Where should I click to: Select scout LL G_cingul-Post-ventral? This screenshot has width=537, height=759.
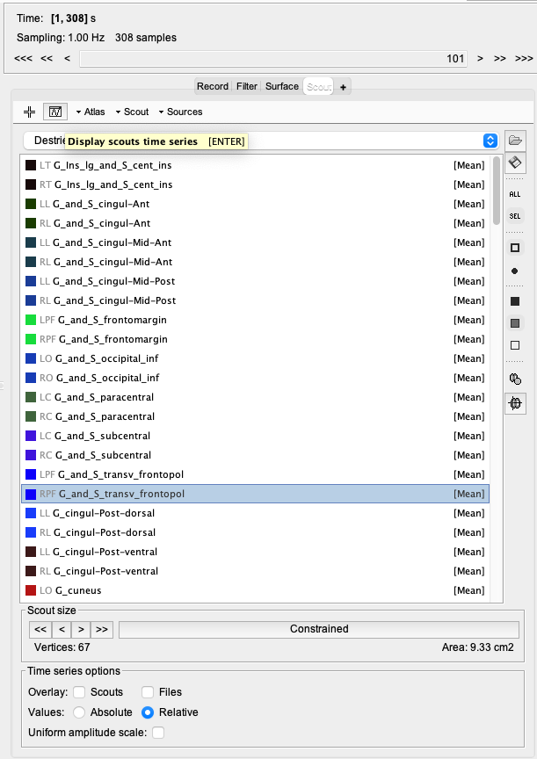point(255,552)
